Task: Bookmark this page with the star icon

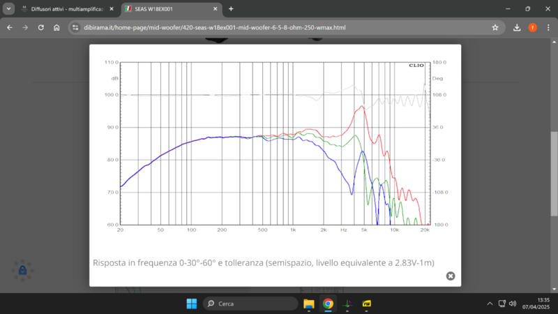Action: coord(495,27)
